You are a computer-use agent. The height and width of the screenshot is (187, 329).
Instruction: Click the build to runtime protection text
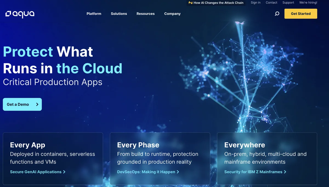click(158, 158)
